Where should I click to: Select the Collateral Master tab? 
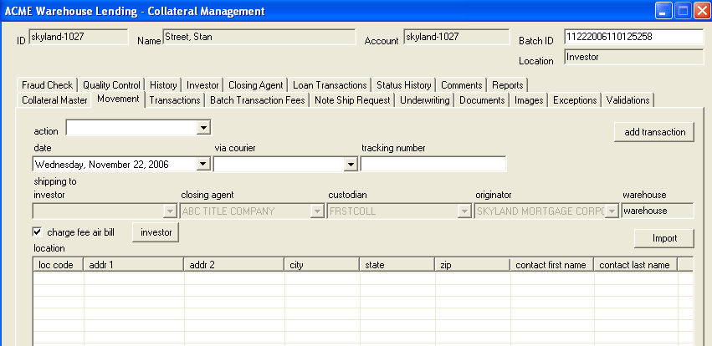54,100
